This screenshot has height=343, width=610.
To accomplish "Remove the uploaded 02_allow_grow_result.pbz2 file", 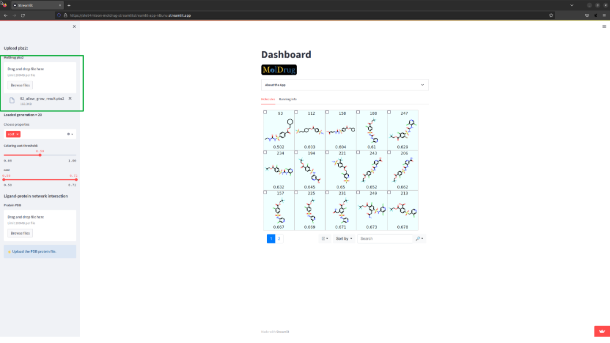I will (x=70, y=99).
